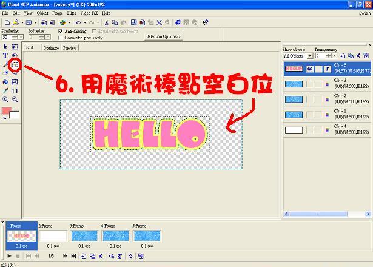Click the Undo arrow icon
Screen dimensions: 373x267
coord(79,22)
